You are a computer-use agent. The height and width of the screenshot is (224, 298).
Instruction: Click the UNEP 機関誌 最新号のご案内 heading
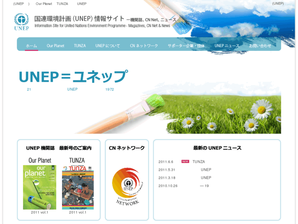tap(59, 148)
